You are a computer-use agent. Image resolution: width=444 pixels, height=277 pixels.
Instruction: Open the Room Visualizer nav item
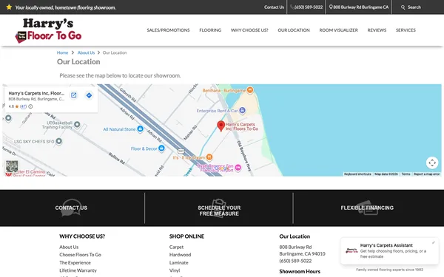click(339, 30)
